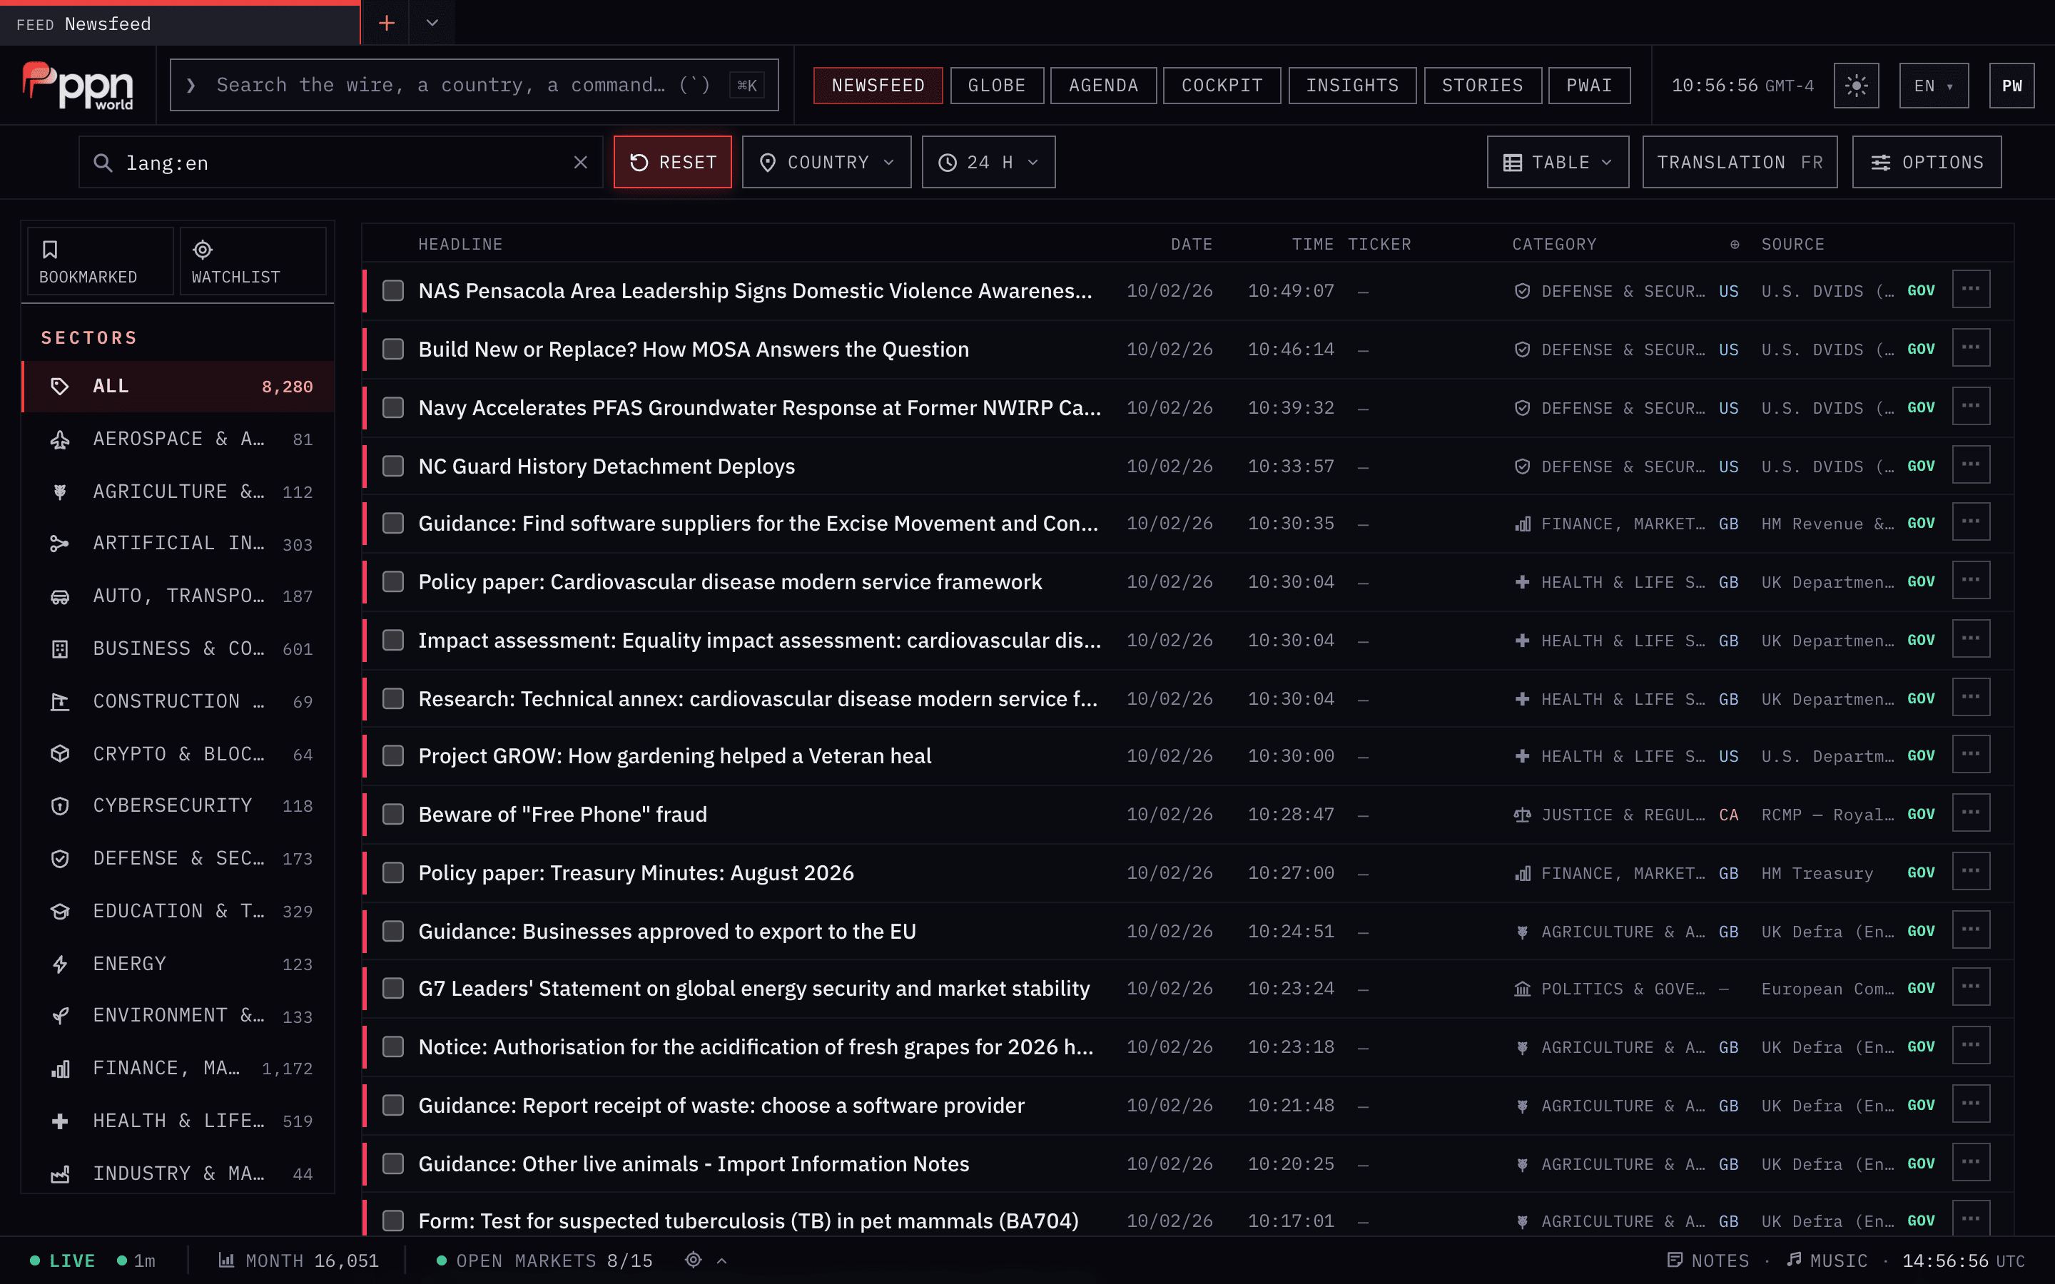This screenshot has height=1284, width=2055.
Task: Open the Country filter dropdown
Action: (826, 162)
